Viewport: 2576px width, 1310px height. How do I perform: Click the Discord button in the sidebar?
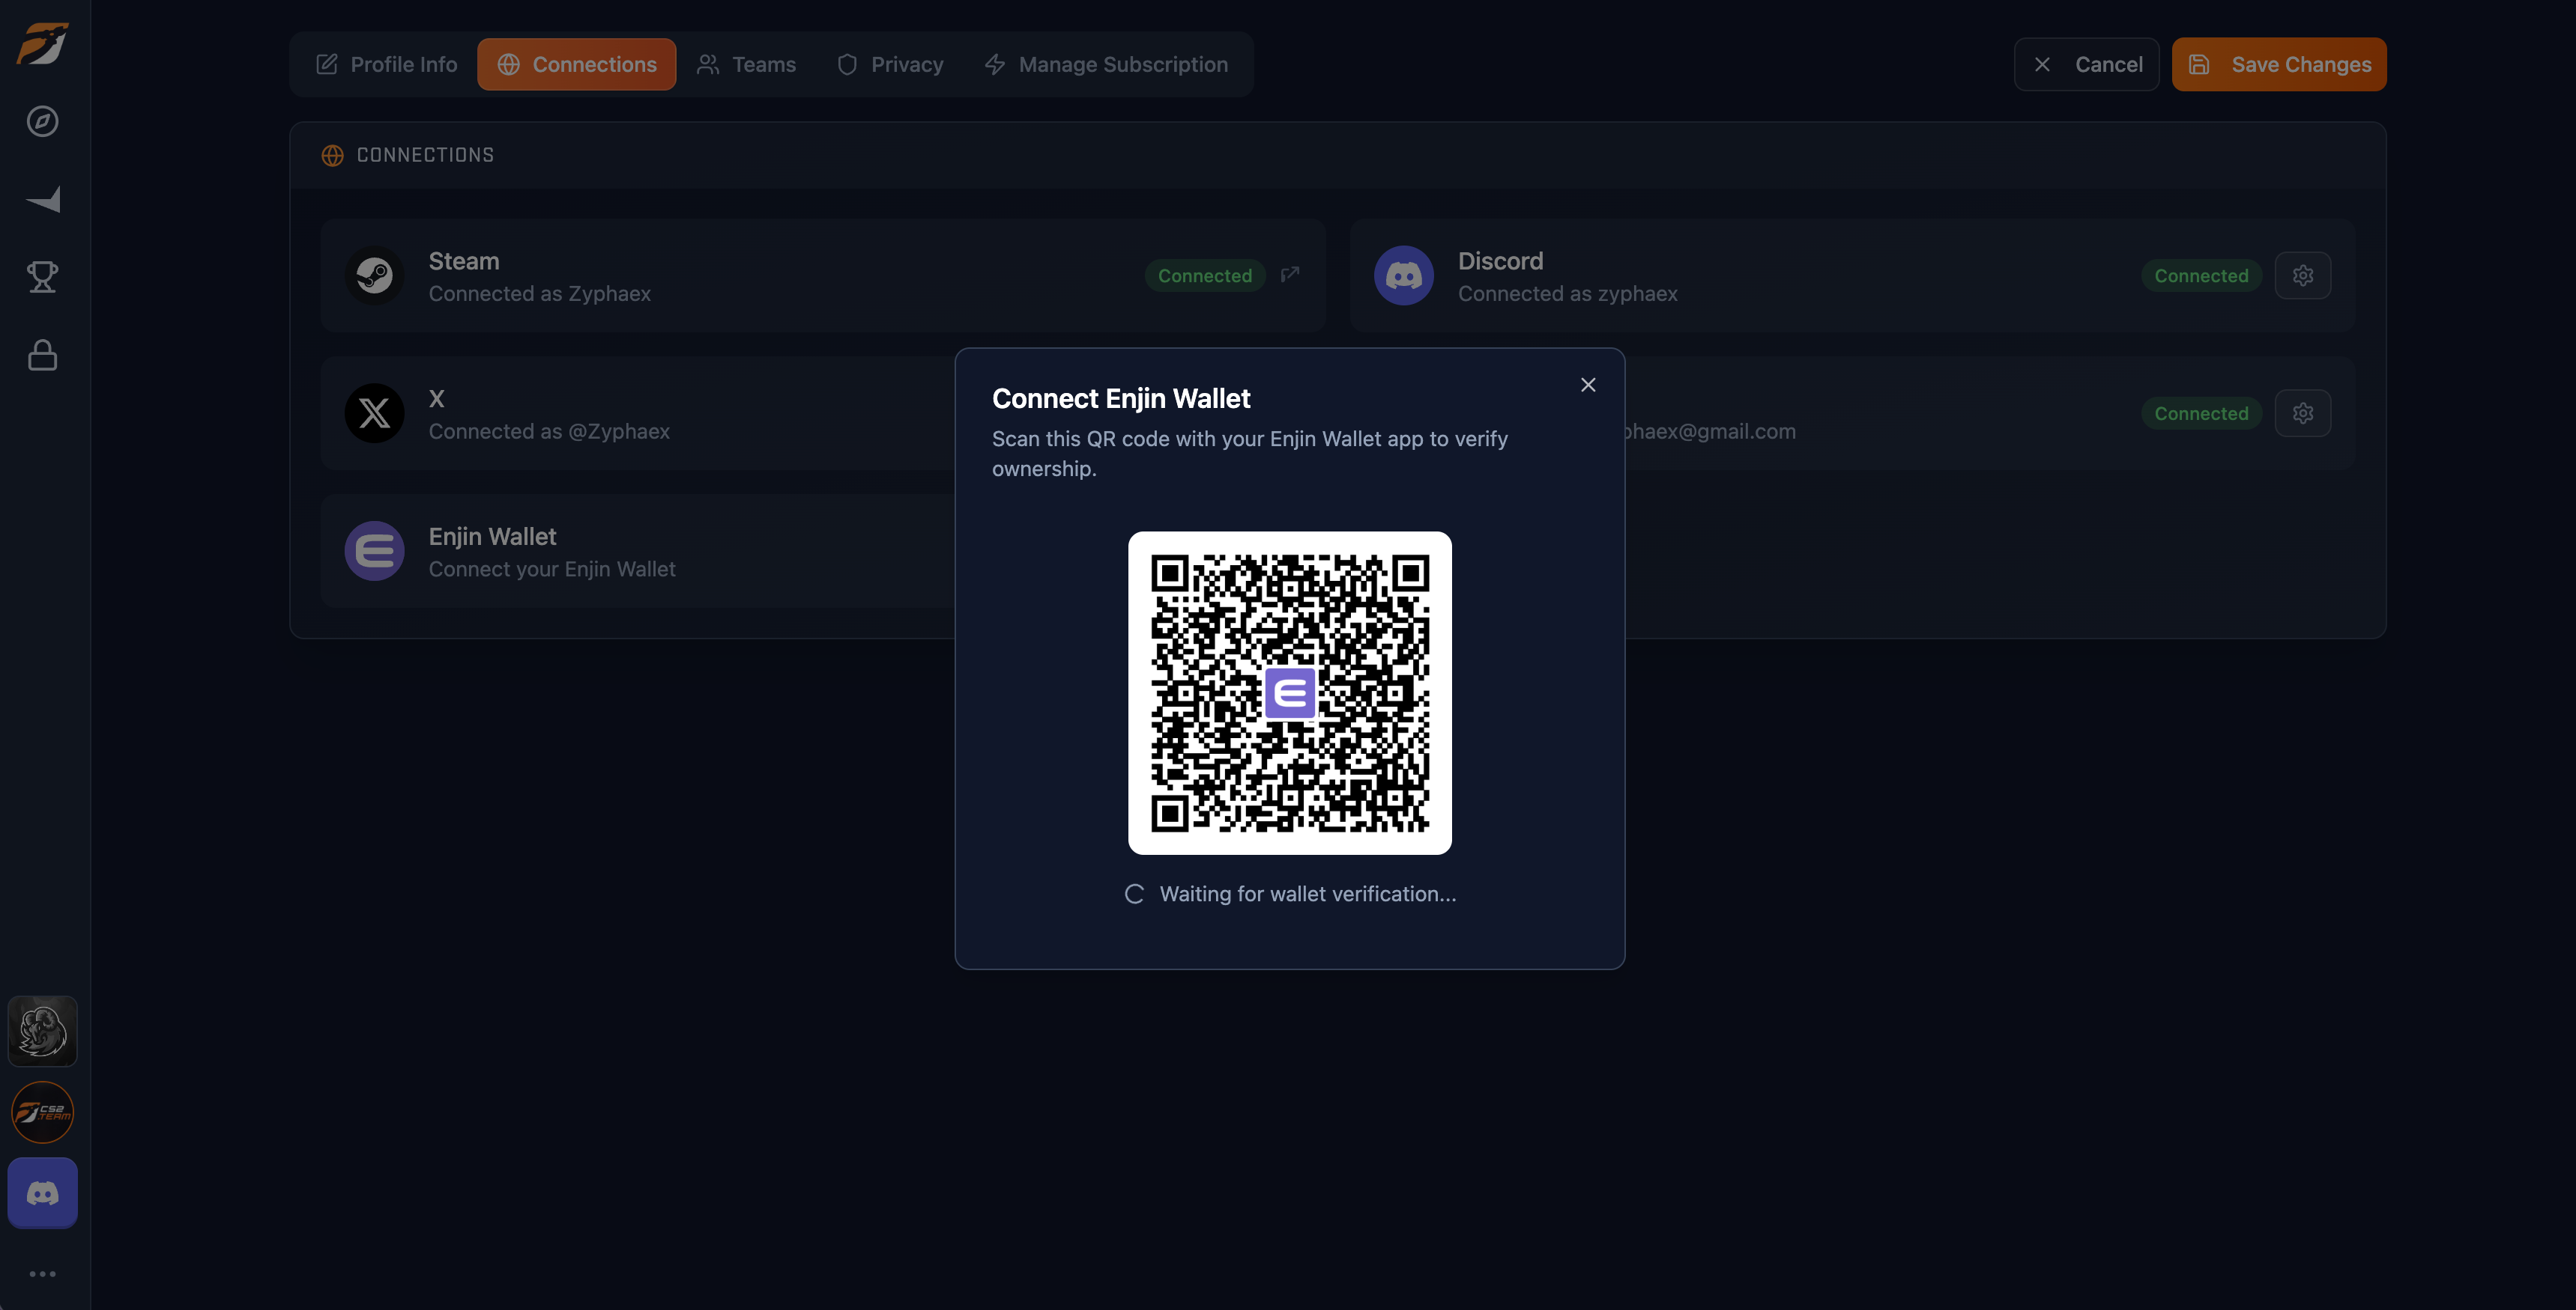click(42, 1193)
